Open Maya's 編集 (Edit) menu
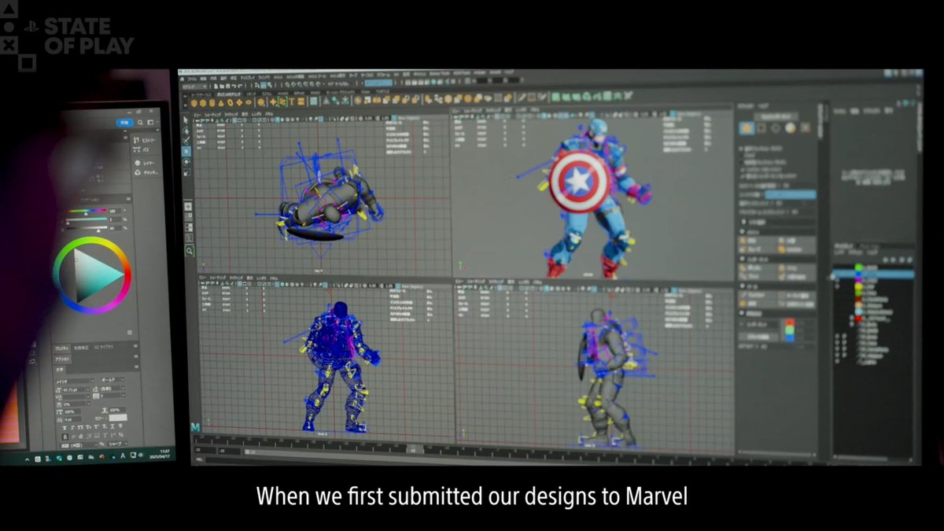Screen dimensions: 944x531 pyautogui.click(x=203, y=79)
